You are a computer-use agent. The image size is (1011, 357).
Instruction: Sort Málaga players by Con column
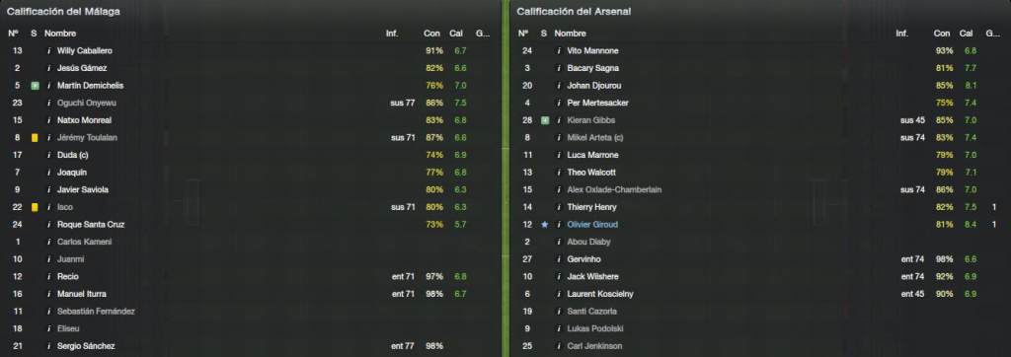pyautogui.click(x=431, y=33)
